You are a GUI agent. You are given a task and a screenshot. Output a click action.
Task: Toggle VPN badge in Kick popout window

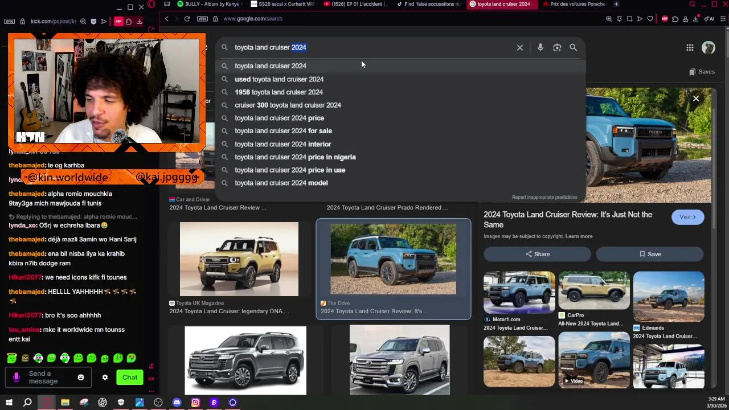[x=9, y=22]
